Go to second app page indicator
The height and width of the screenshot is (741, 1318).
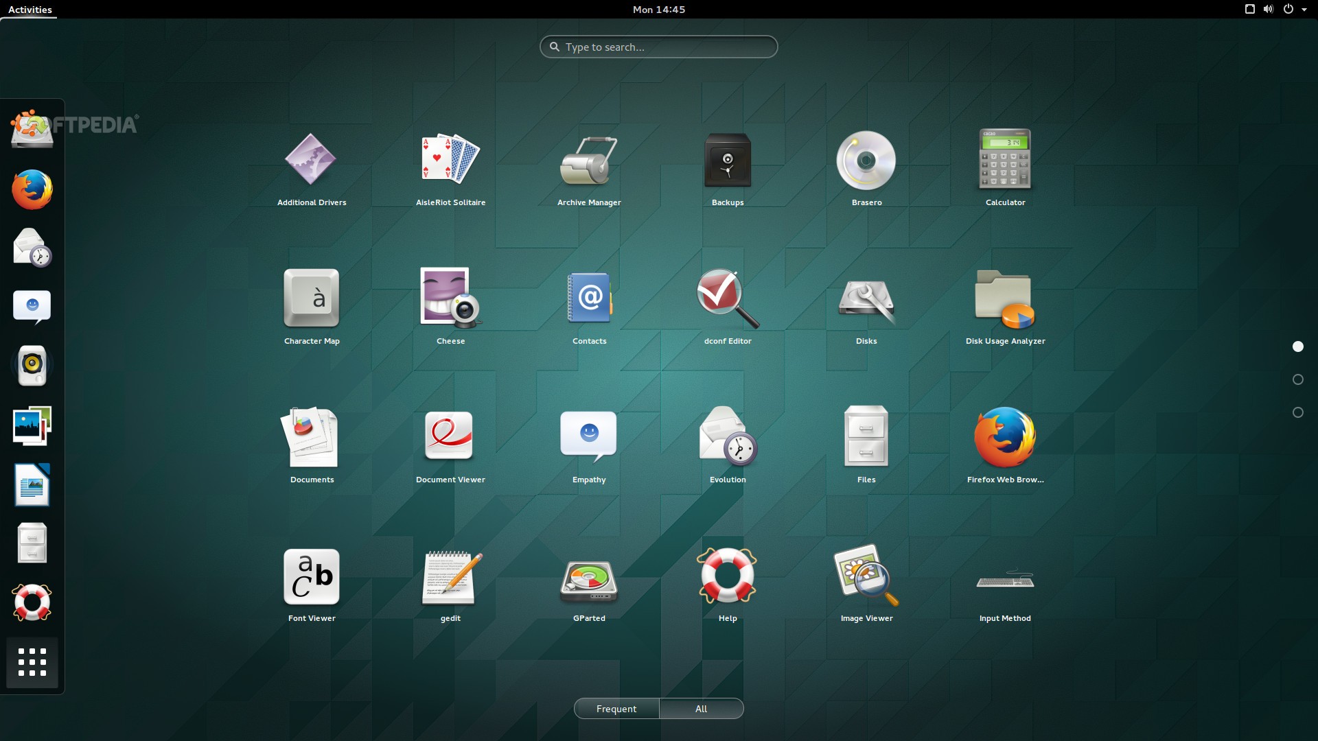(1298, 379)
